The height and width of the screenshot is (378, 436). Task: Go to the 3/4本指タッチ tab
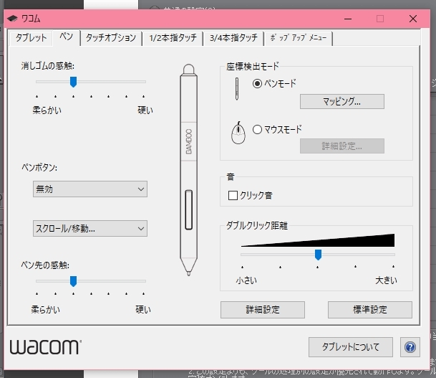coord(233,38)
